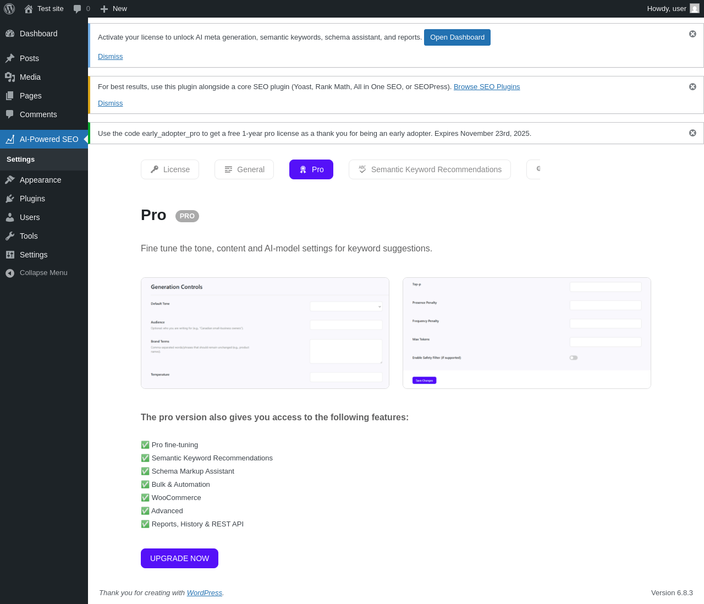
Task: Dismiss the license activation notice via Dismiss link
Action: click(x=110, y=57)
